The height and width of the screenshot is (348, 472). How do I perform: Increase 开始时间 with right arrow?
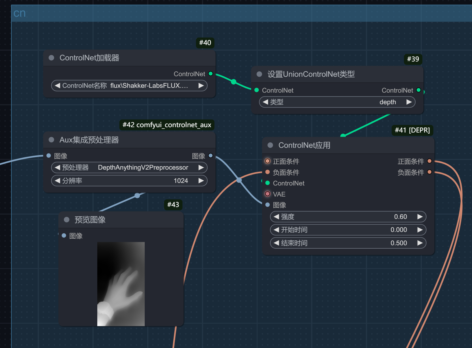(420, 230)
